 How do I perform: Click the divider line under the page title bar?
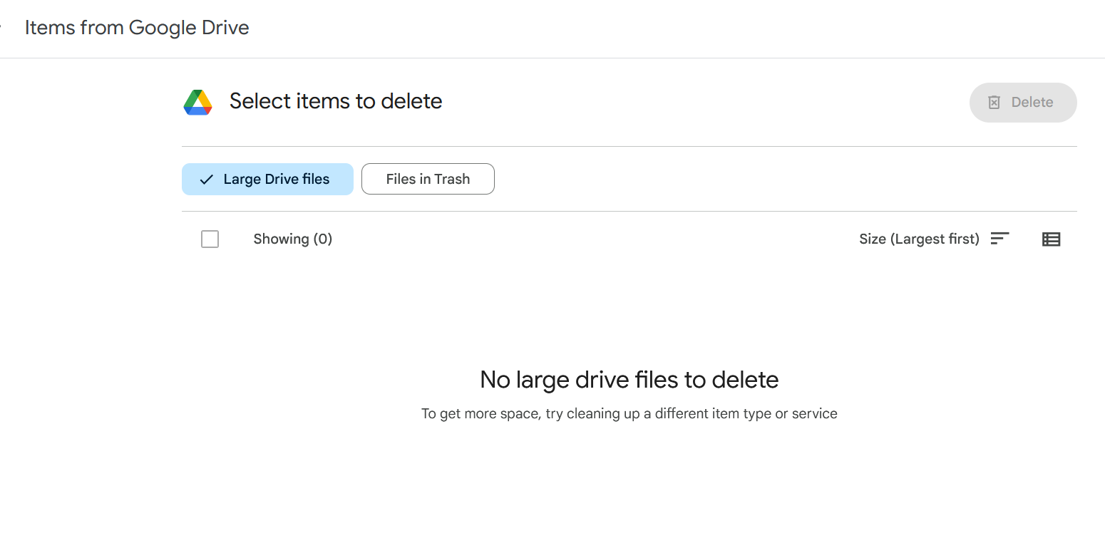click(x=552, y=58)
